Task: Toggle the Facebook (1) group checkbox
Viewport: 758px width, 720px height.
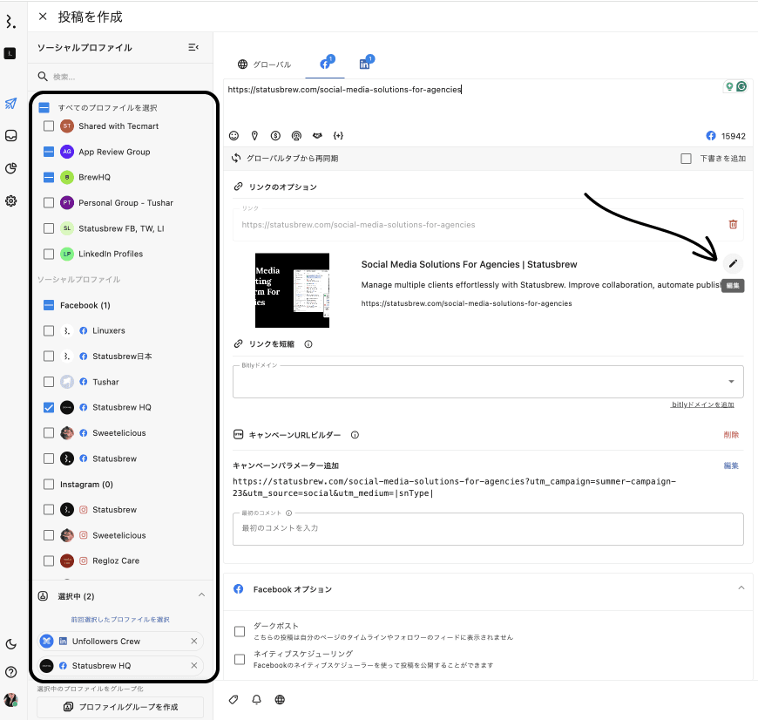Action: click(49, 305)
